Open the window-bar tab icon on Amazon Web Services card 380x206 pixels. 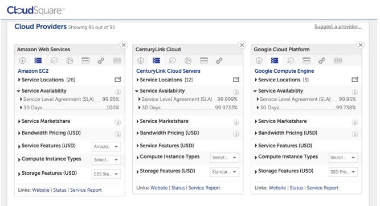click(85, 60)
